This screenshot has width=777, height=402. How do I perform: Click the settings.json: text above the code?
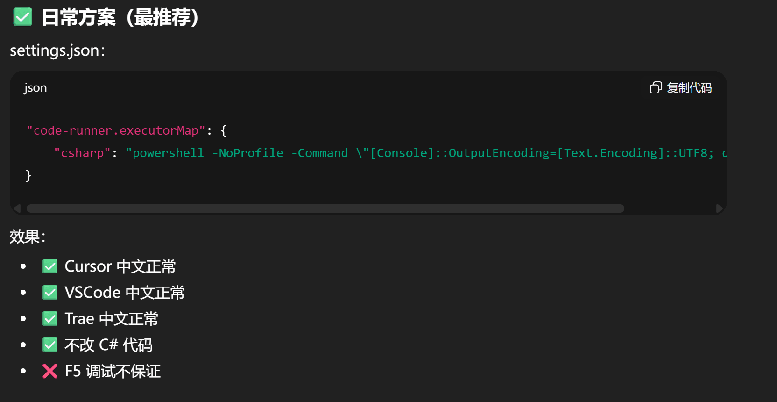coord(57,50)
